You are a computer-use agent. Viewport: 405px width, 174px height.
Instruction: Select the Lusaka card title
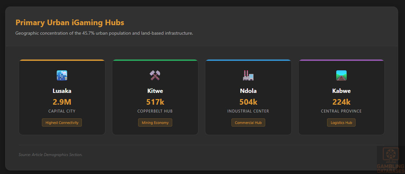pyautogui.click(x=62, y=91)
